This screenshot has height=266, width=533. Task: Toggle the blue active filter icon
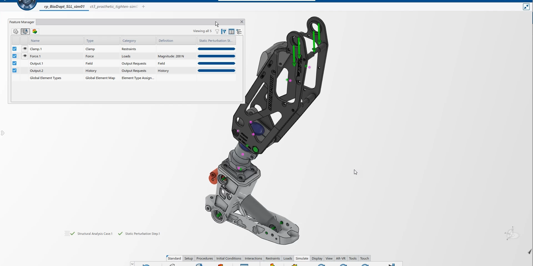tap(224, 32)
